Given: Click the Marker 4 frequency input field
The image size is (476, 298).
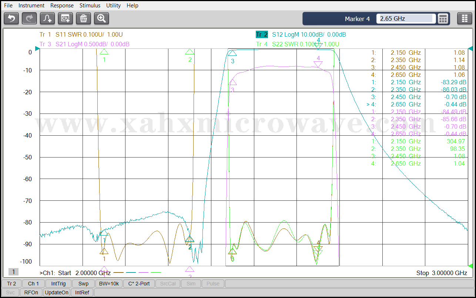Looking at the screenshot, I should click(x=406, y=18).
